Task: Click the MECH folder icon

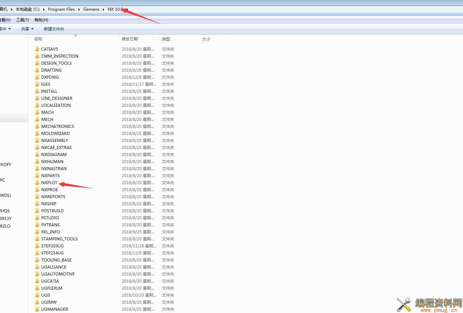Action: pos(37,119)
